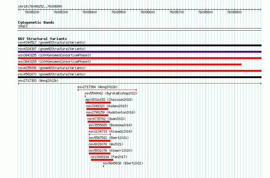The image size is (270, 178).
Task: Click ruler position 76098200
Action: (x=32, y=12)
